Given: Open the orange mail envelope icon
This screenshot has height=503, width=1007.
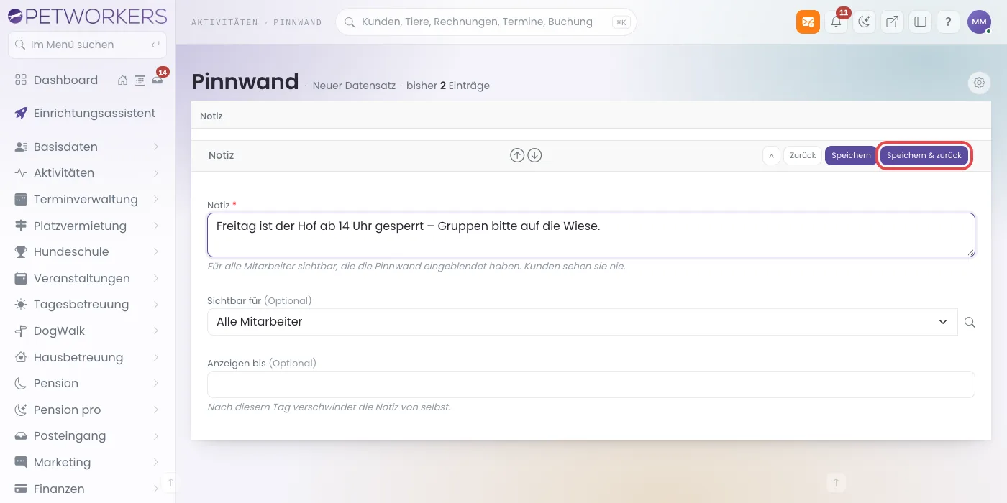Looking at the screenshot, I should pos(808,22).
